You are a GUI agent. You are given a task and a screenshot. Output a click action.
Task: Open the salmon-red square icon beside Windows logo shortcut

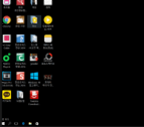(20, 76)
